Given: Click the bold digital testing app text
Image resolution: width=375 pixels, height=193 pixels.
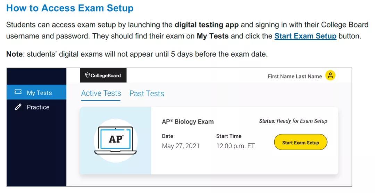Looking at the screenshot, I should tap(207, 25).
